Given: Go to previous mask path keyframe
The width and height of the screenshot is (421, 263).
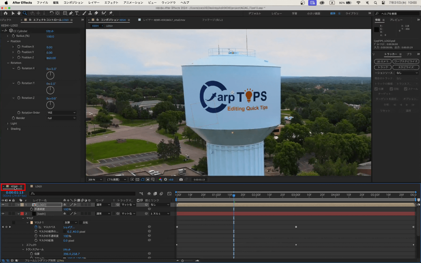Looking at the screenshot, I should (3, 227).
